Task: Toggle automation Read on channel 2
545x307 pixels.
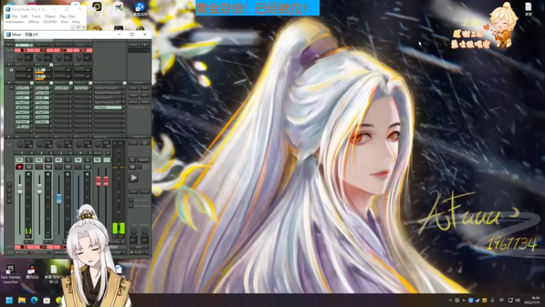Action: pyautogui.click(x=39, y=160)
